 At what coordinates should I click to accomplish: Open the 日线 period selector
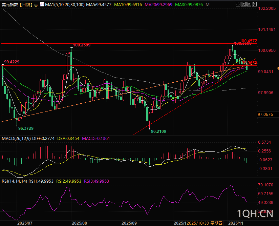(26, 5)
